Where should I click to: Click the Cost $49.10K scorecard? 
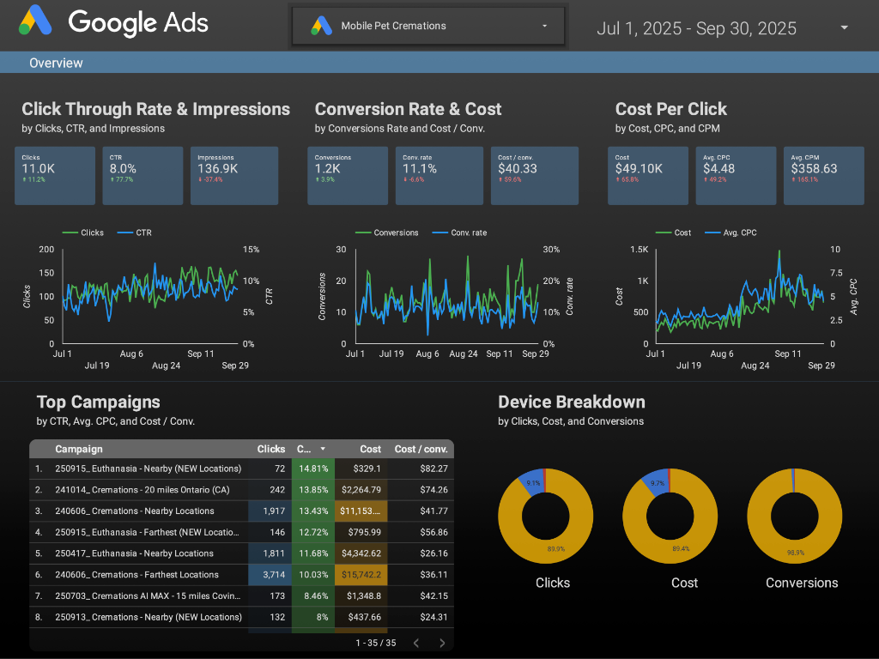click(648, 175)
